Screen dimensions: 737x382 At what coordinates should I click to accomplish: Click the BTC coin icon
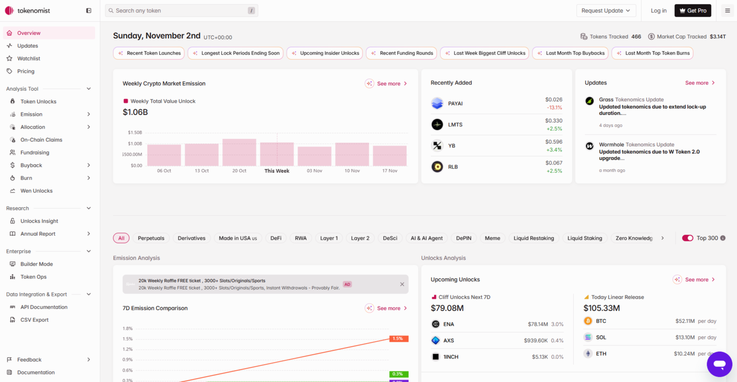coord(588,321)
